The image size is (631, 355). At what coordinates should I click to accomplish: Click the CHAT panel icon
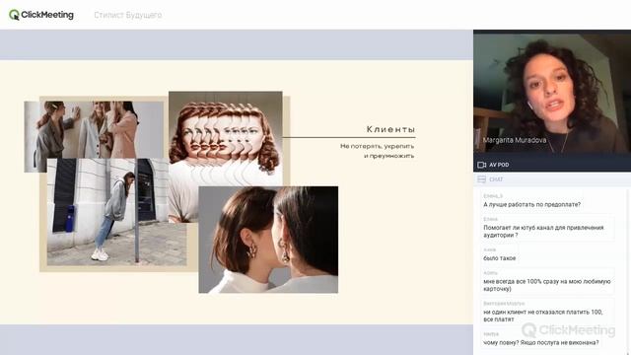pyautogui.click(x=481, y=179)
